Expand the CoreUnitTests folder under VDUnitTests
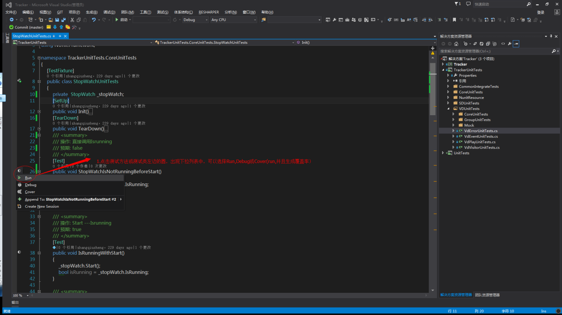The image size is (562, 315). [x=453, y=114]
